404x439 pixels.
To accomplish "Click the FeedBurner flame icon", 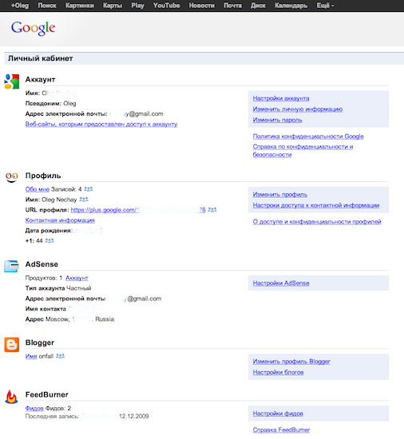I will (11, 397).
